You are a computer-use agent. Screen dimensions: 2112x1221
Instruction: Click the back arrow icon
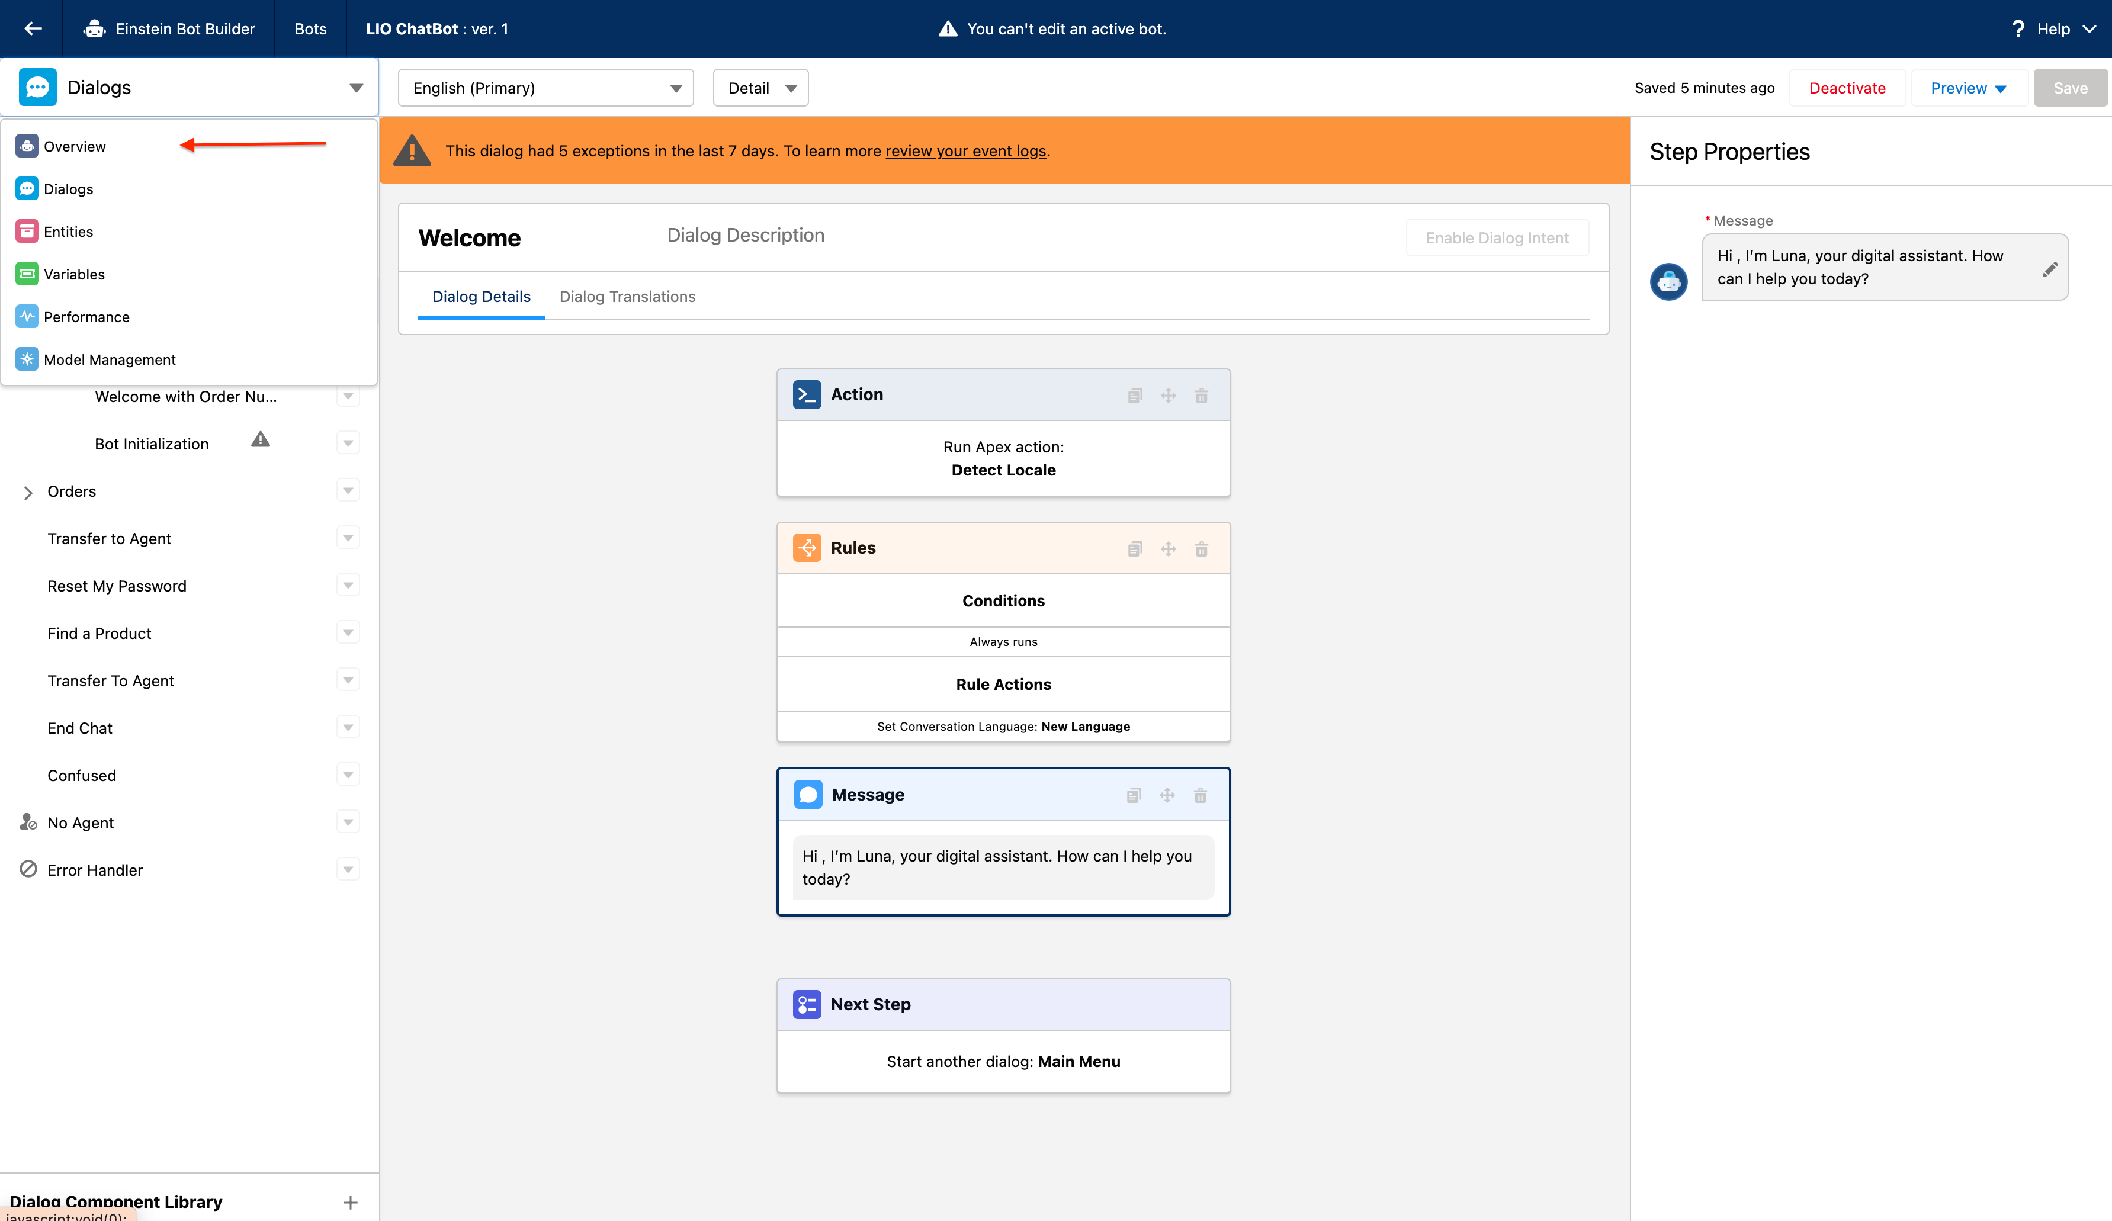click(33, 28)
